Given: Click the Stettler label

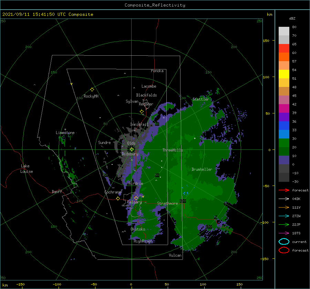Looking at the screenshot, I should [x=201, y=99].
